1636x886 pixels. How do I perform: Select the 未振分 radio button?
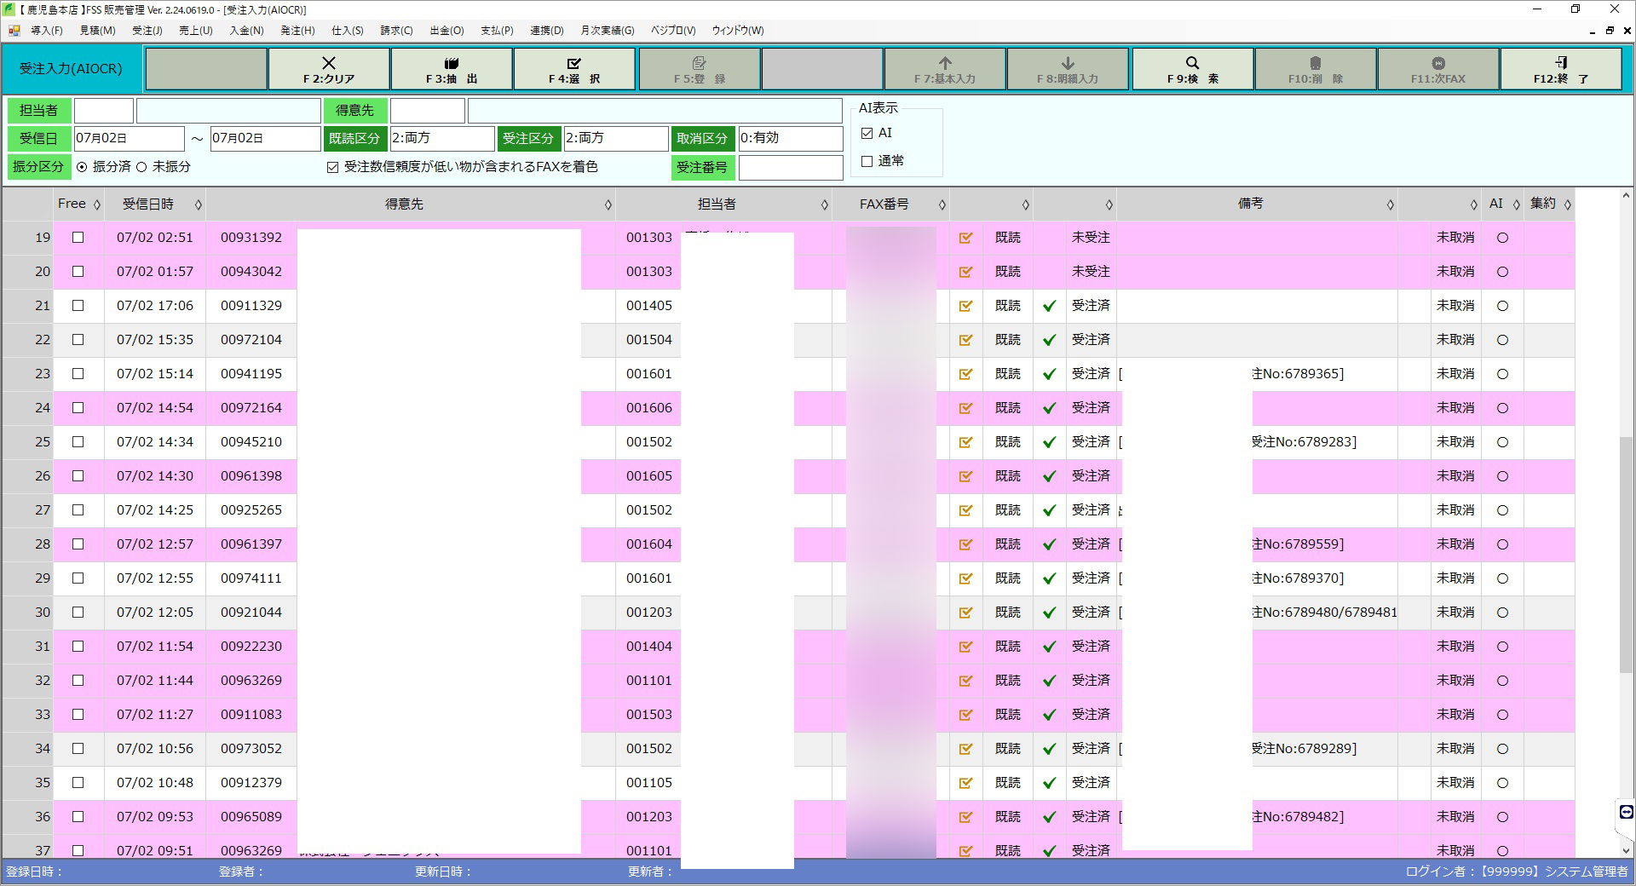coord(142,168)
